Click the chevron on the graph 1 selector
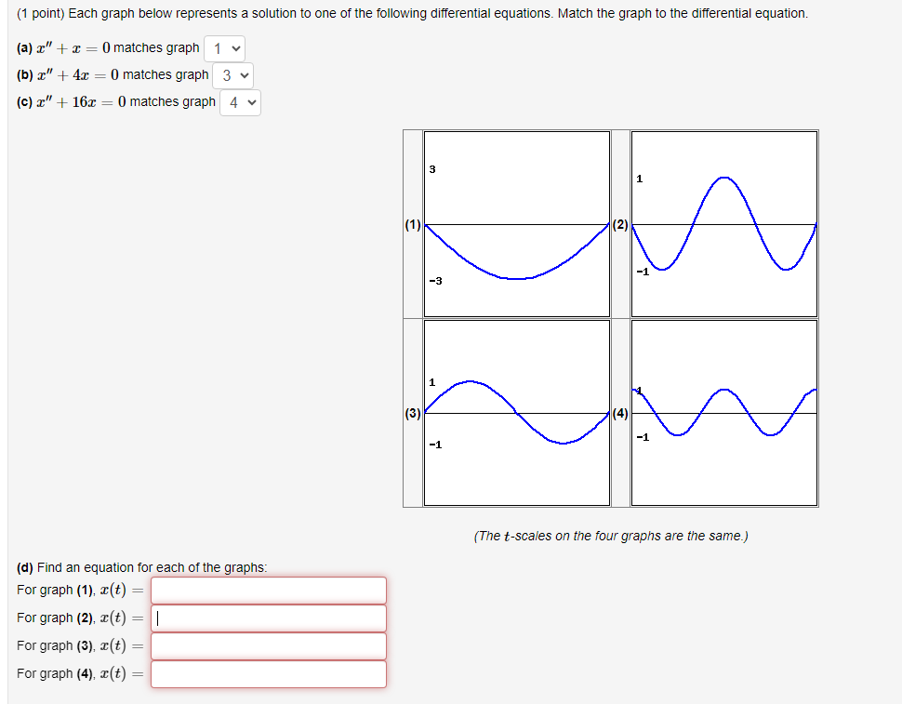This screenshot has height=704, width=902. click(x=234, y=47)
